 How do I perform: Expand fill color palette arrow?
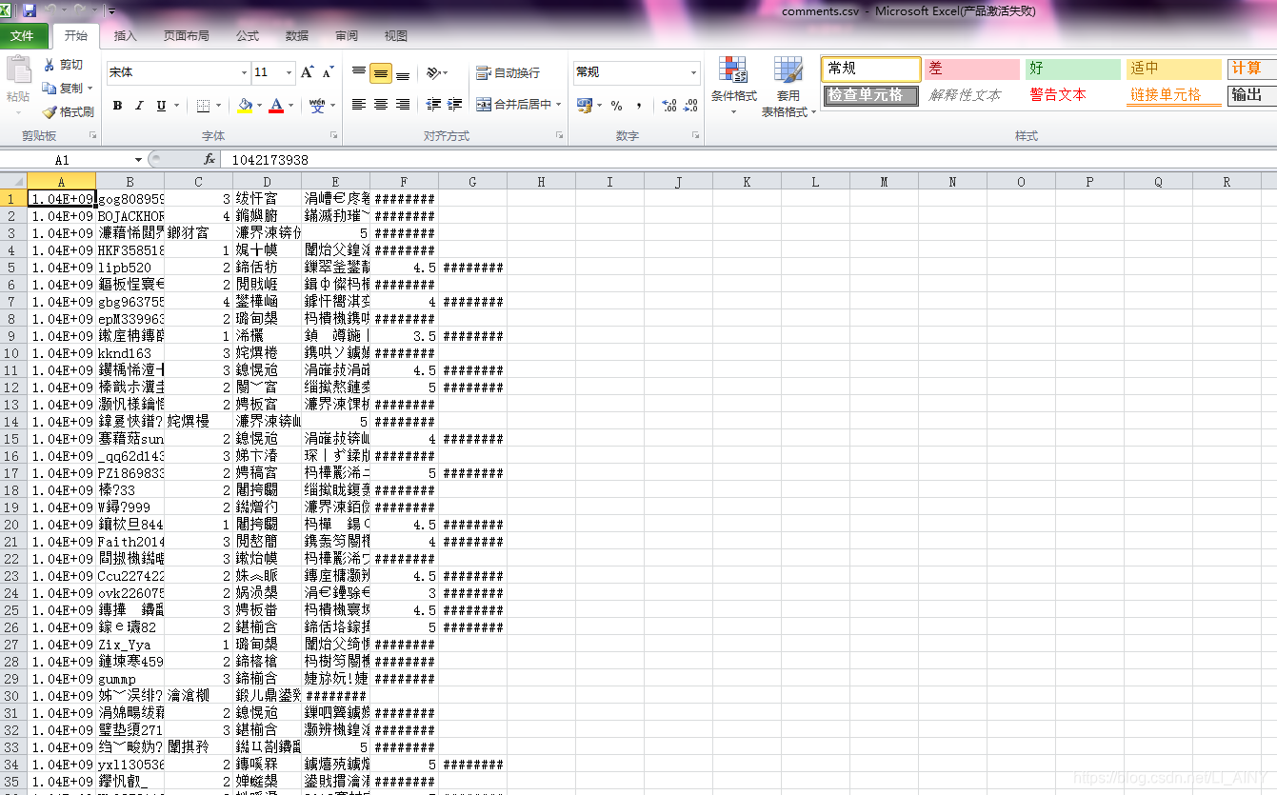pyautogui.click(x=260, y=106)
